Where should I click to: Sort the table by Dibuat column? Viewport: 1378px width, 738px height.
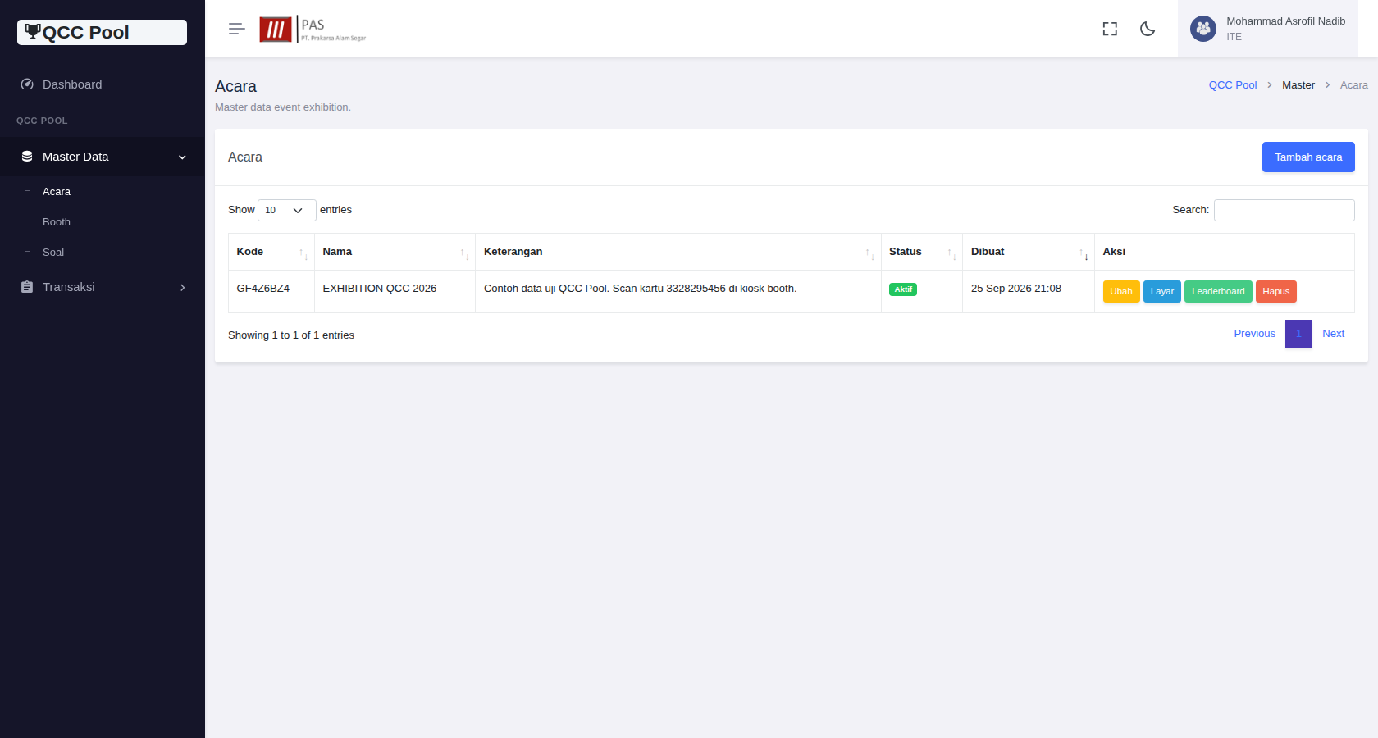coord(1029,252)
